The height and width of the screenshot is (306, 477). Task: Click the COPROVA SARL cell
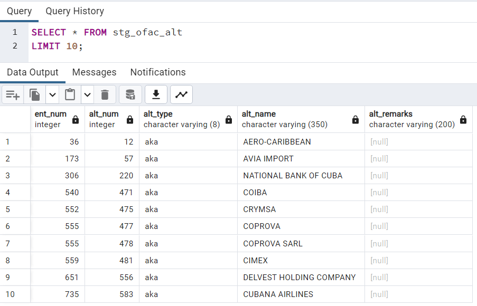[x=301, y=243]
